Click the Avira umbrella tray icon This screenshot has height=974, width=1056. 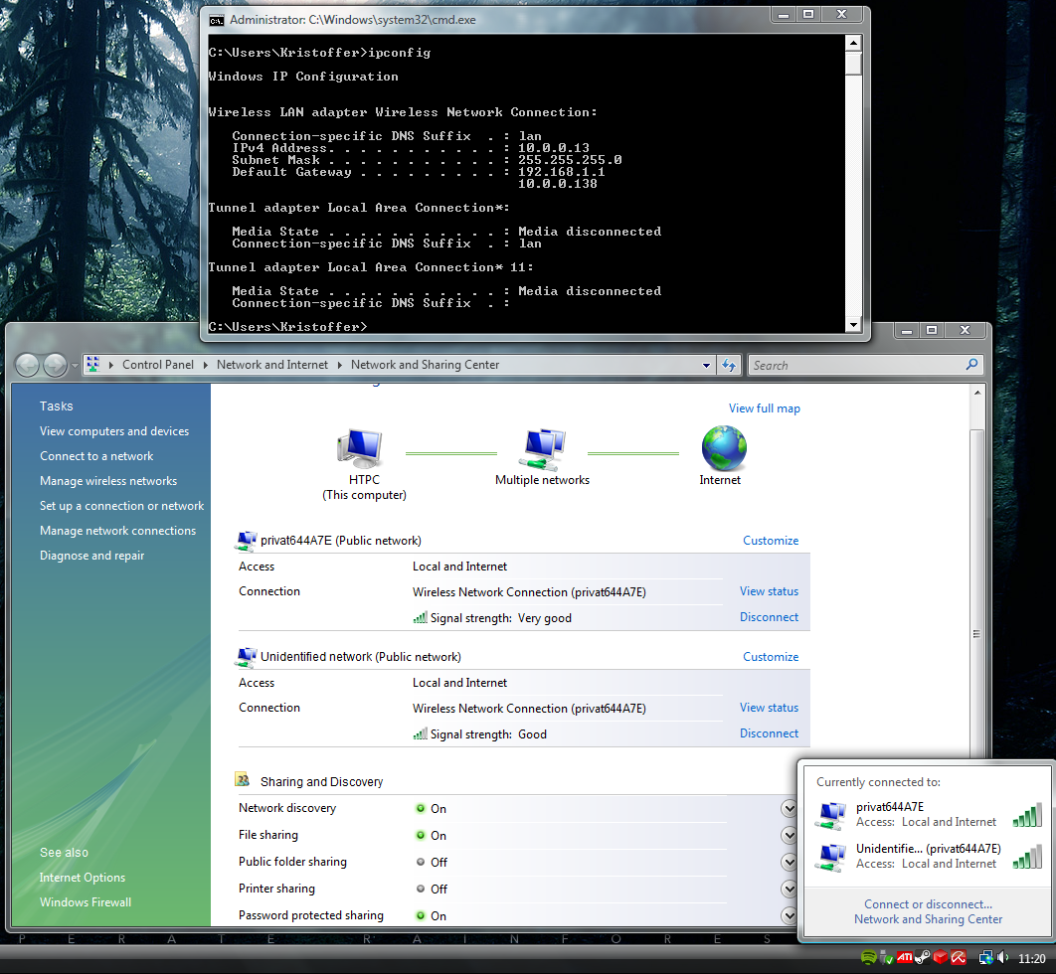pos(959,958)
